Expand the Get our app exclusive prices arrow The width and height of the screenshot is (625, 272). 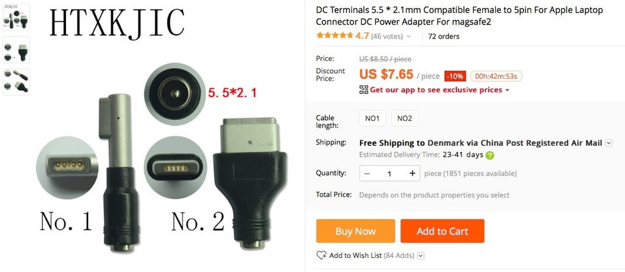[x=507, y=90]
